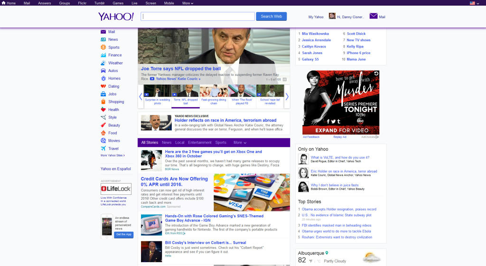The width and height of the screenshot is (486, 266).
Task: Toggle the carousel grid view icon
Action: pos(285,80)
